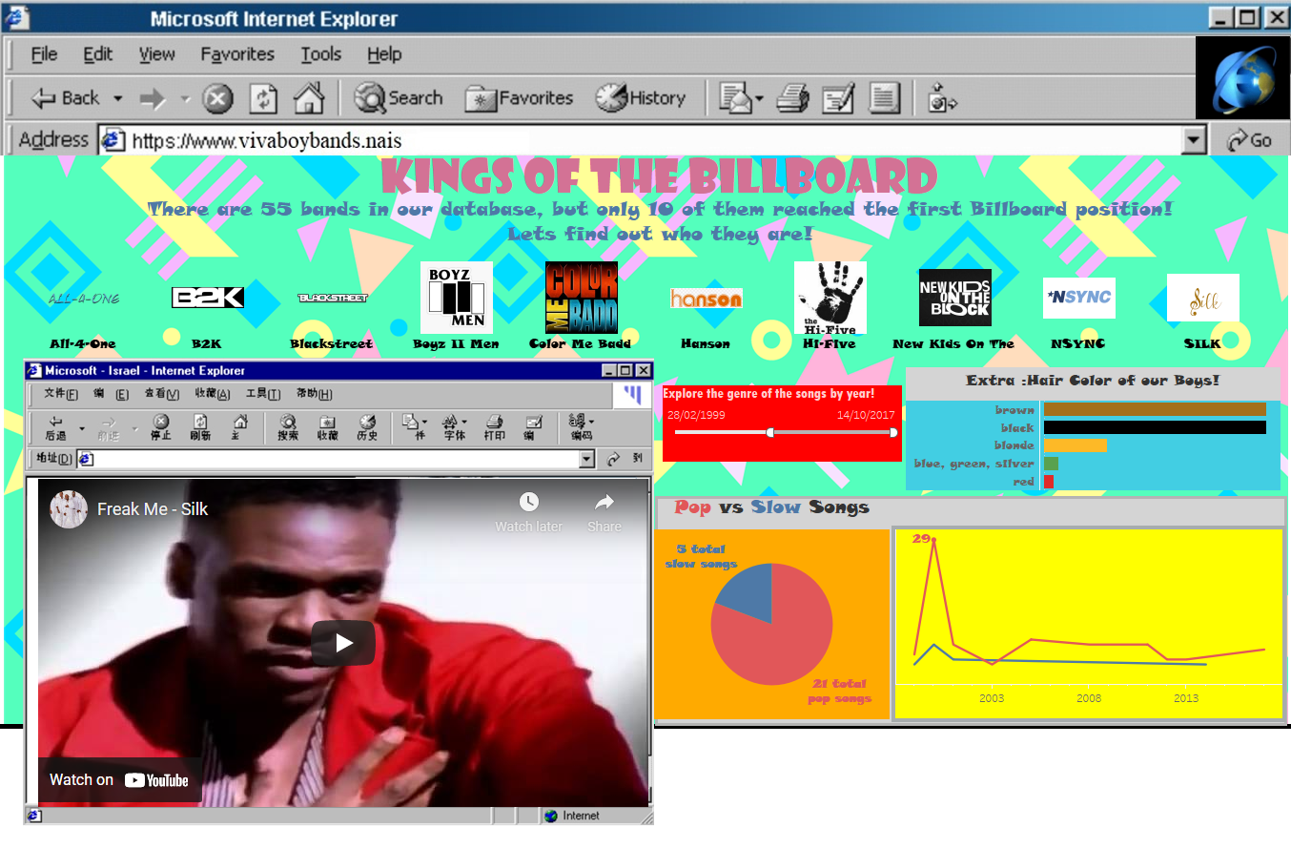Click the Freak Me - Silk video title

click(x=153, y=509)
